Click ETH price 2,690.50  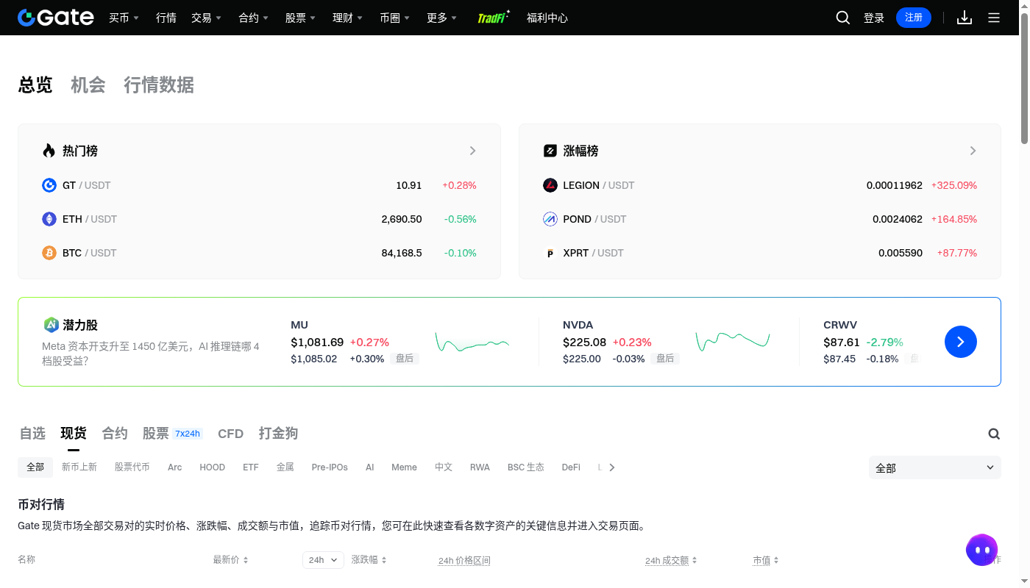[402, 219]
